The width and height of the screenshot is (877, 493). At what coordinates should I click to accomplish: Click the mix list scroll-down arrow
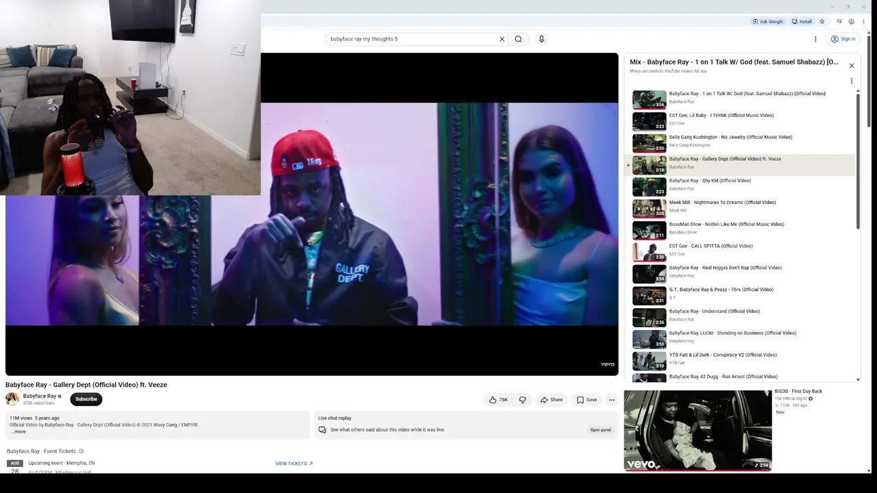click(x=858, y=379)
